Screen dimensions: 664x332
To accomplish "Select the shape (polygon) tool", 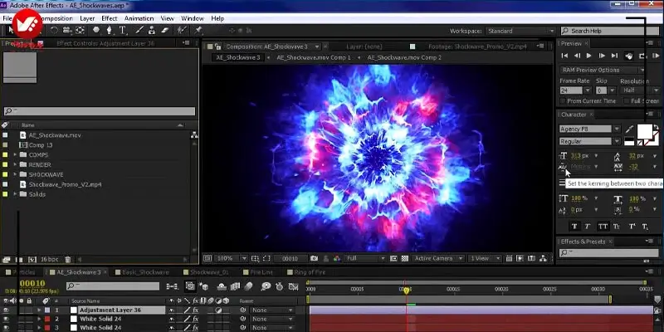I will [96, 30].
